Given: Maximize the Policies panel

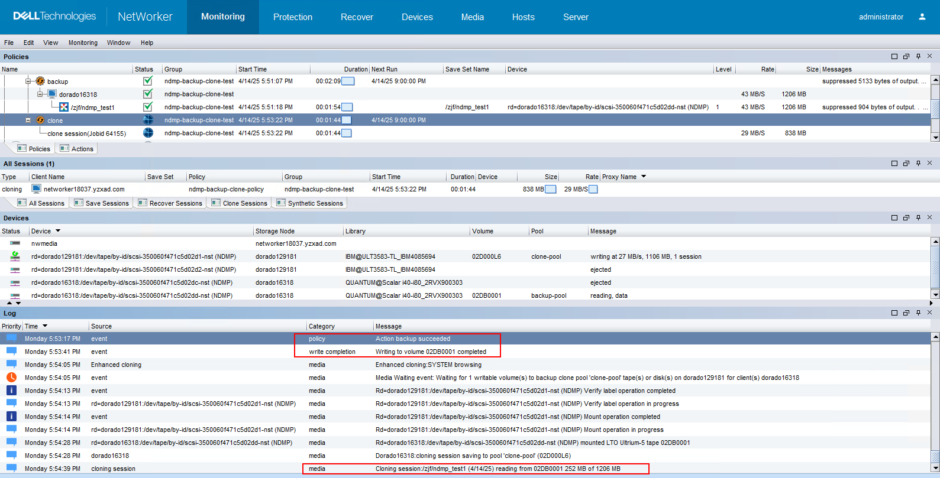Looking at the screenshot, I should pos(894,56).
